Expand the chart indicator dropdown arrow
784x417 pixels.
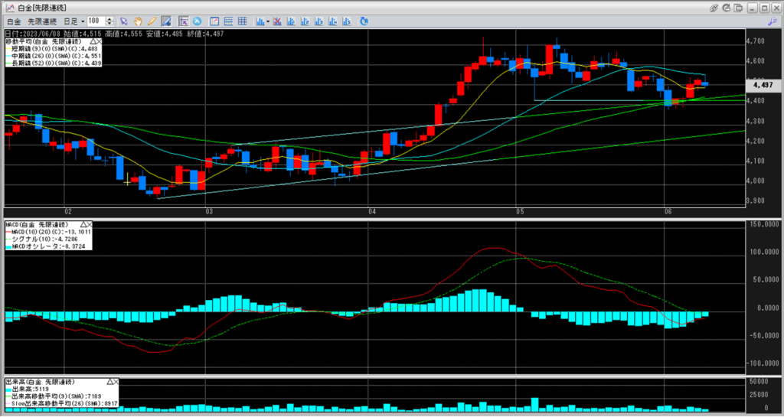(x=267, y=21)
